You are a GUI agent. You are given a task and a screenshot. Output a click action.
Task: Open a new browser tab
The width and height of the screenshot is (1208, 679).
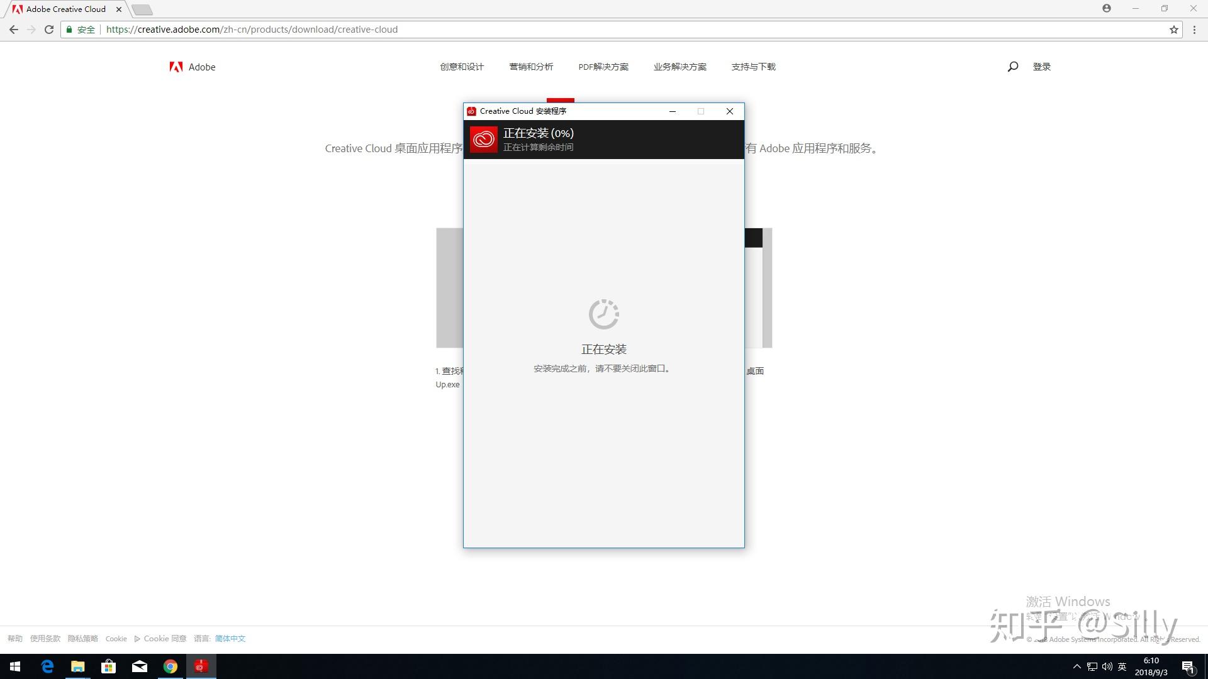click(x=142, y=9)
